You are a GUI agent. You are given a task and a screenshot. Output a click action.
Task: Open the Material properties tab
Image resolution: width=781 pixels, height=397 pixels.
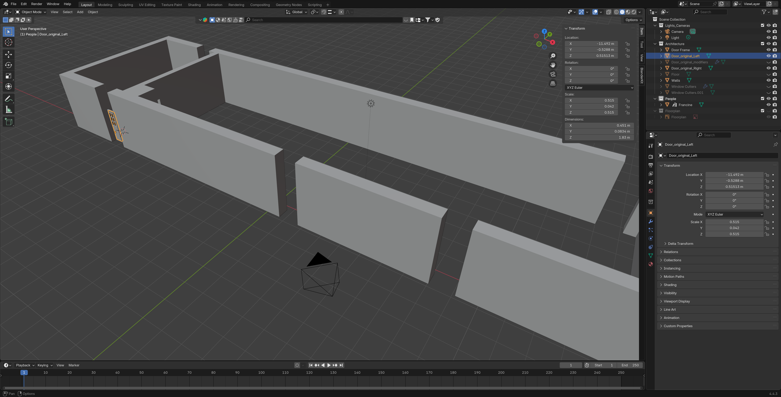pyautogui.click(x=651, y=264)
